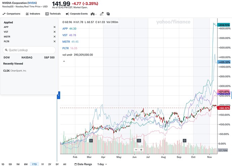Open the dividend marker near March

point(91,141)
